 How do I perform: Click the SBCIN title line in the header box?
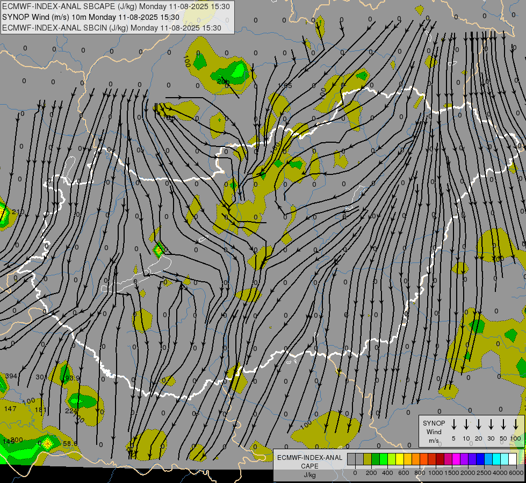click(112, 28)
